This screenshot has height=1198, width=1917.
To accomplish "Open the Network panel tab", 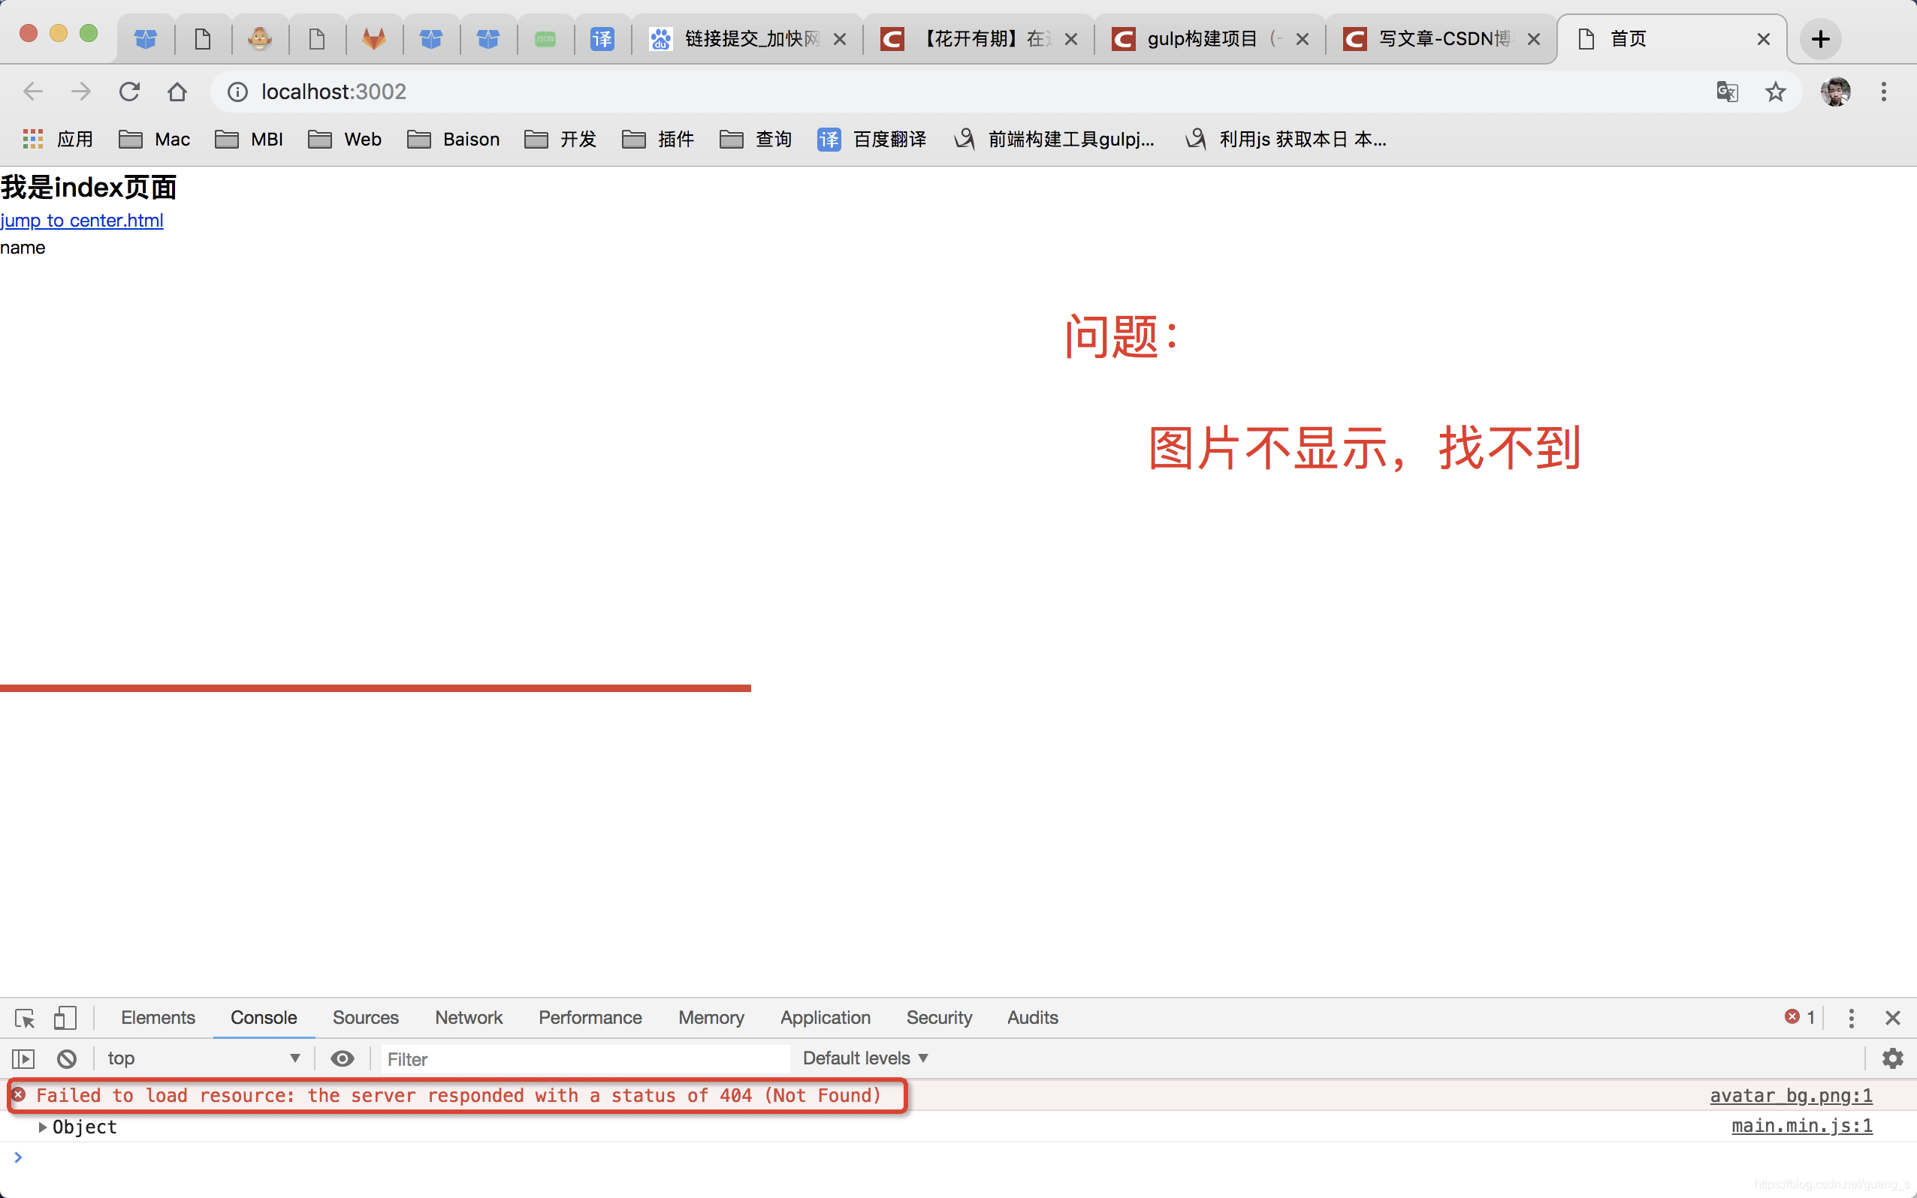I will (x=468, y=1017).
